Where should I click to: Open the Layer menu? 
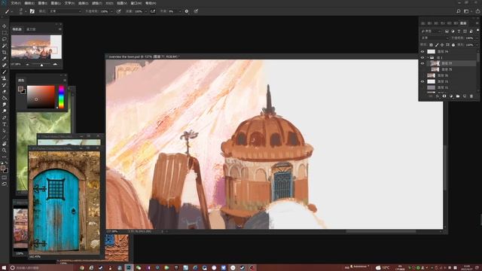pos(56,3)
